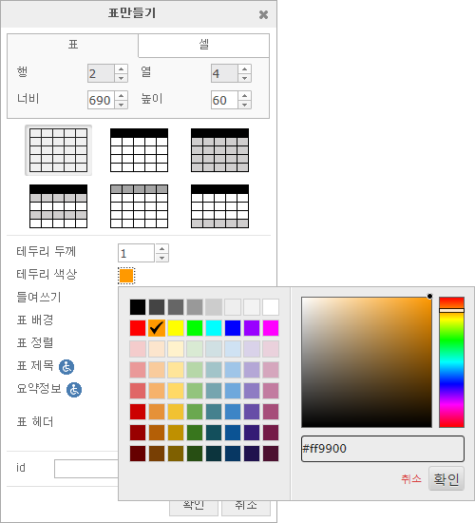Cancel color selection via red 취소 link
Image resolution: width=475 pixels, height=523 pixels.
click(411, 479)
